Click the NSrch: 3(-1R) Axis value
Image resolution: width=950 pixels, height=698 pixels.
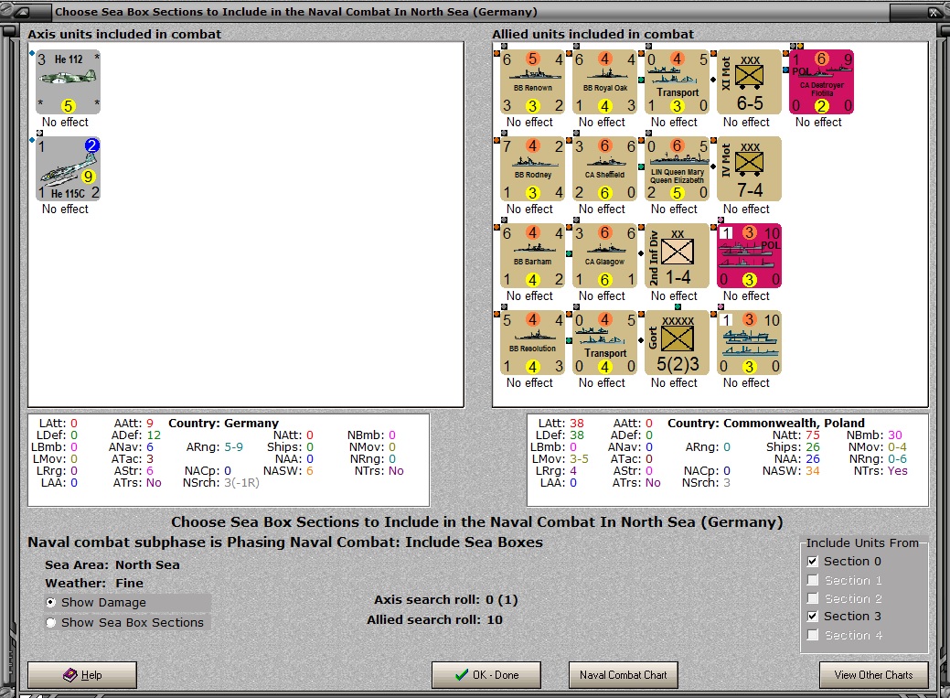point(221,483)
